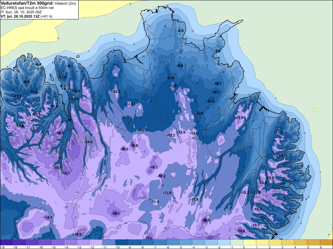Click the -15.5 temperature label
Viewport: 333px width, 249px height.
tap(124, 149)
